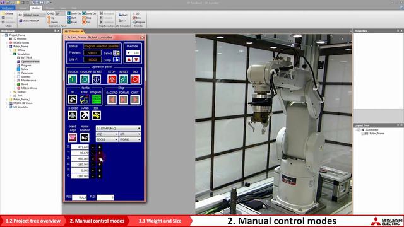Increase Override with red up arrow
This screenshot has height=227, width=404.
coord(129,59)
